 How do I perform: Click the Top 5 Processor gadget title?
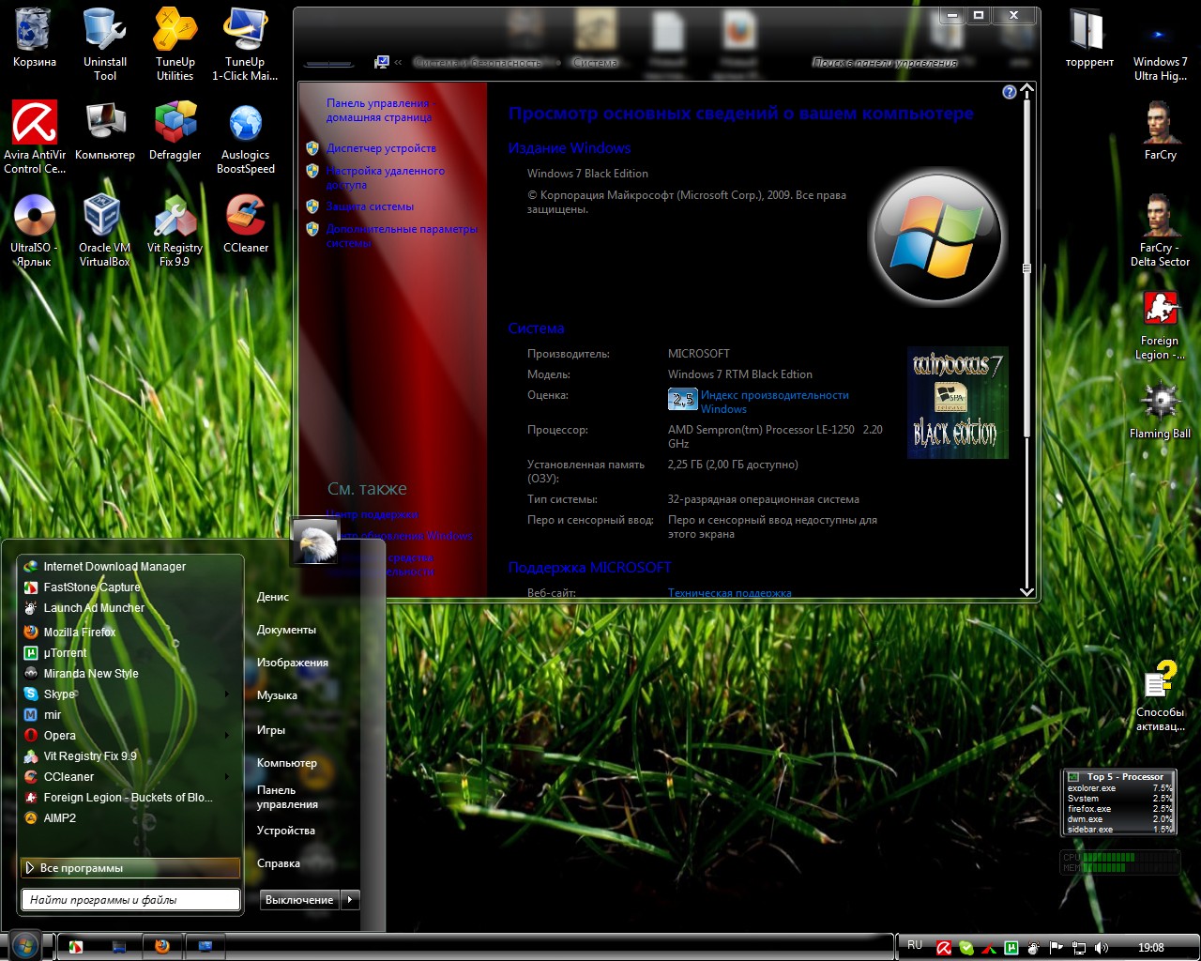(1125, 777)
